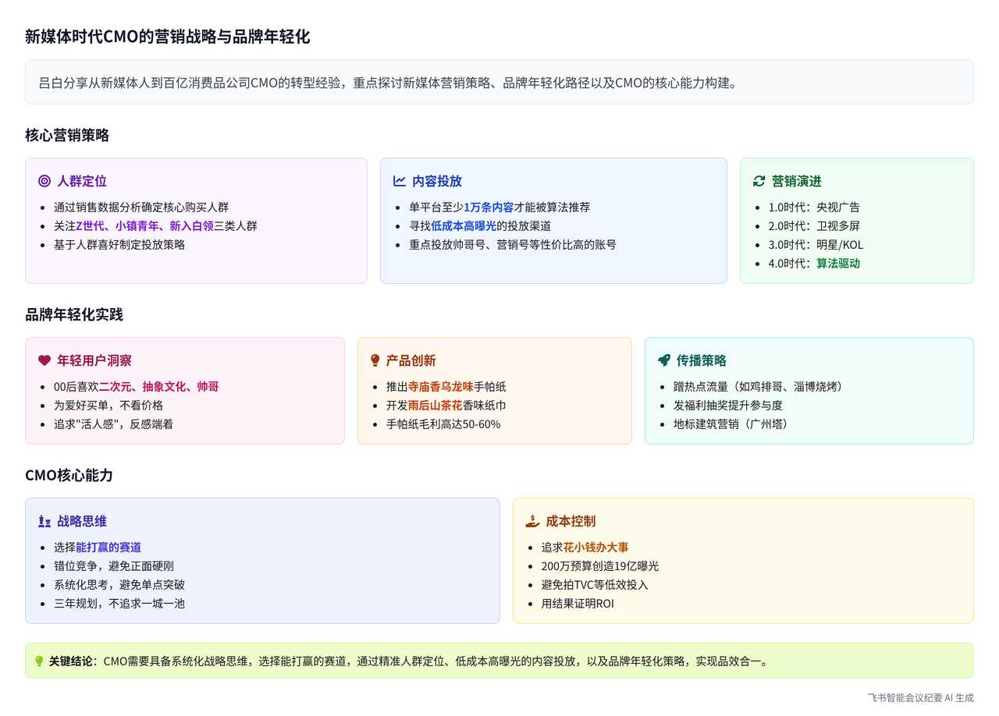Click the refresh arrows icon beside 营销演进
This screenshot has height=716, width=999.
759,181
